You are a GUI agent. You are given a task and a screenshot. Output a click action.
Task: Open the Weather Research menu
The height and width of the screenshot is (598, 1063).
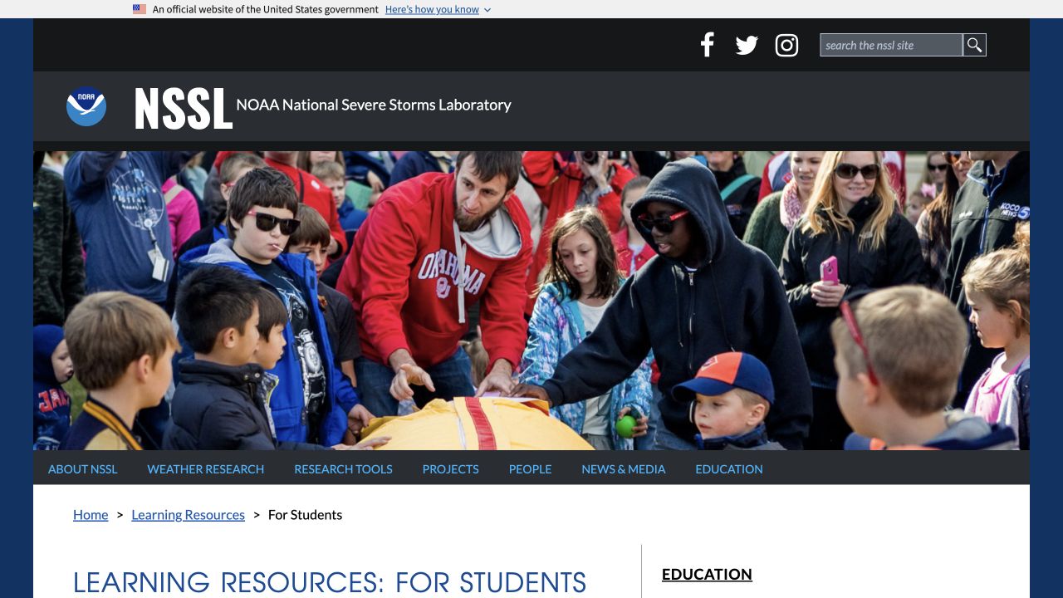pyautogui.click(x=206, y=469)
